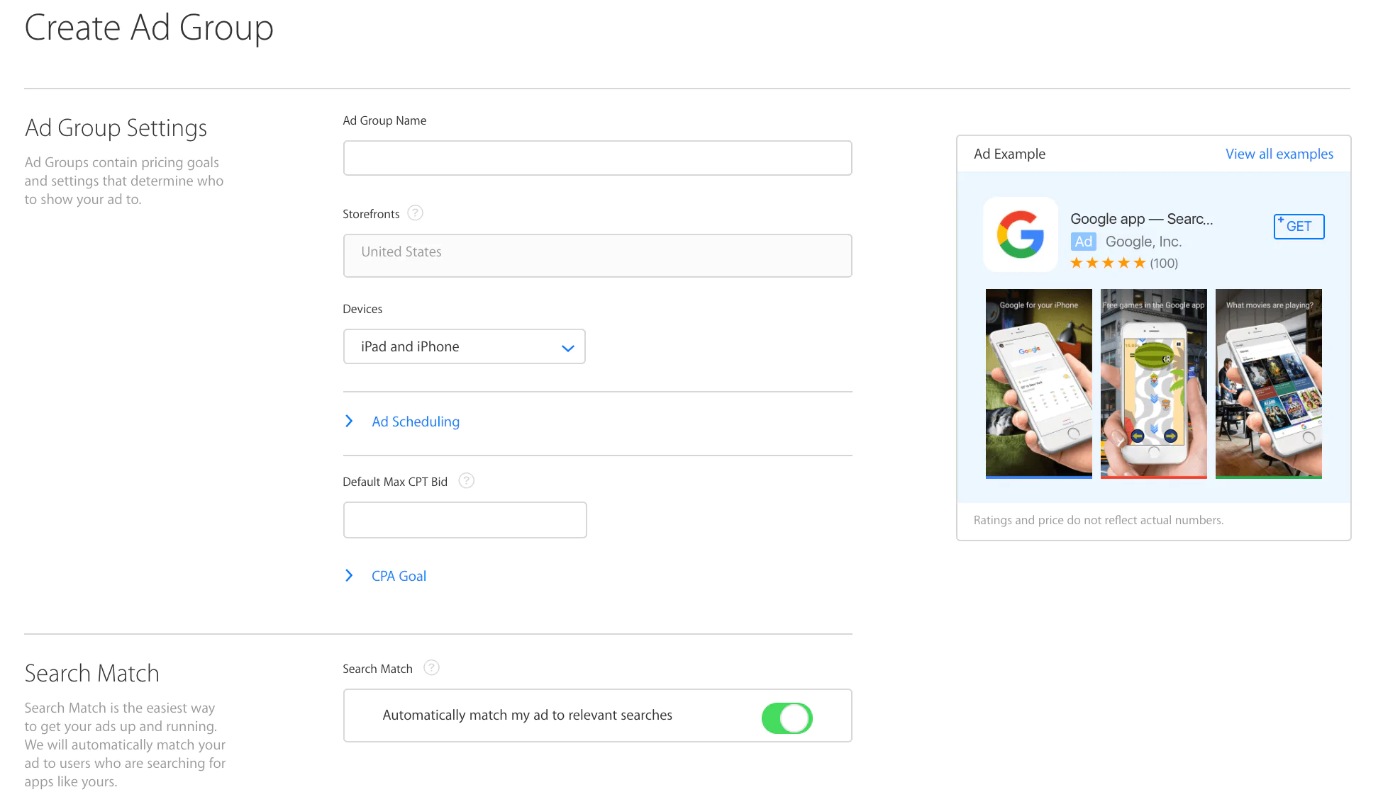Screen dimensions: 1383x809
Task: Click the blue Ad badge in example
Action: pyautogui.click(x=1083, y=242)
